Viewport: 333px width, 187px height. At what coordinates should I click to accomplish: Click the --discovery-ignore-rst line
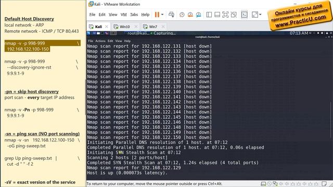pyautogui.click(x=29, y=68)
